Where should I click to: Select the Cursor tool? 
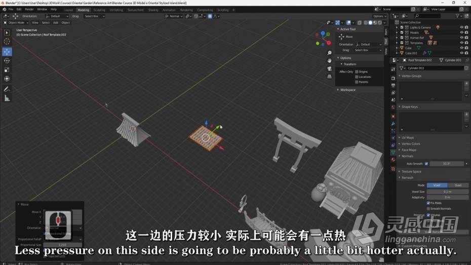[7, 42]
